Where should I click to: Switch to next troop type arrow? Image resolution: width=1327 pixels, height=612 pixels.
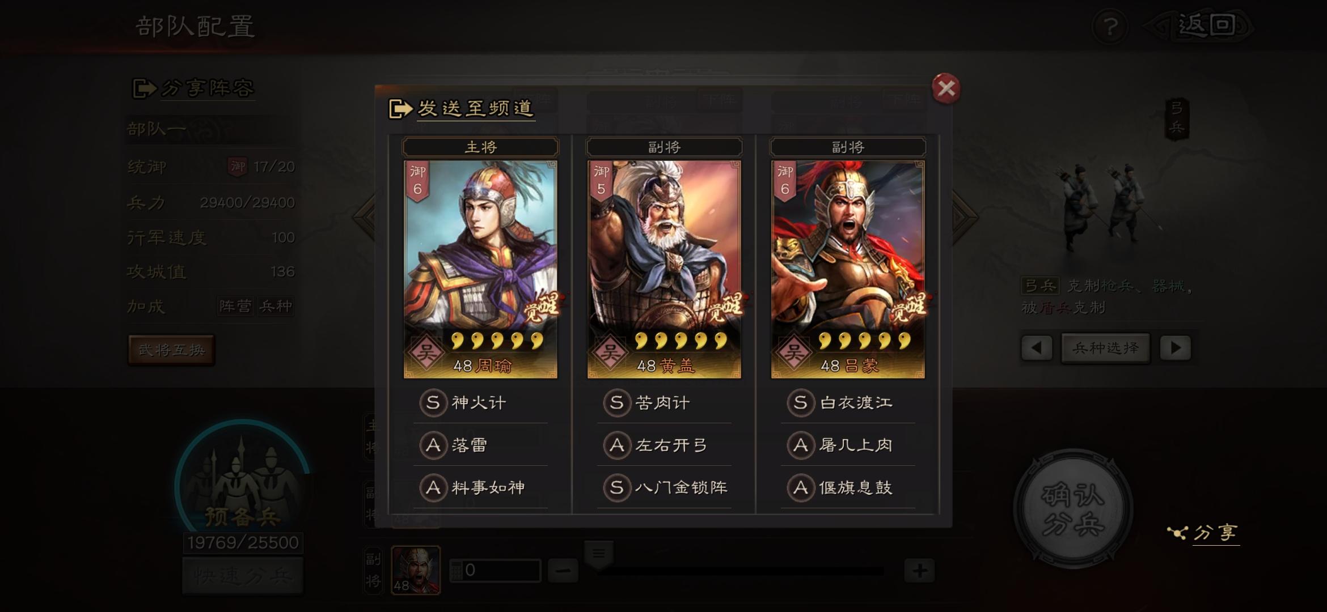point(1176,347)
